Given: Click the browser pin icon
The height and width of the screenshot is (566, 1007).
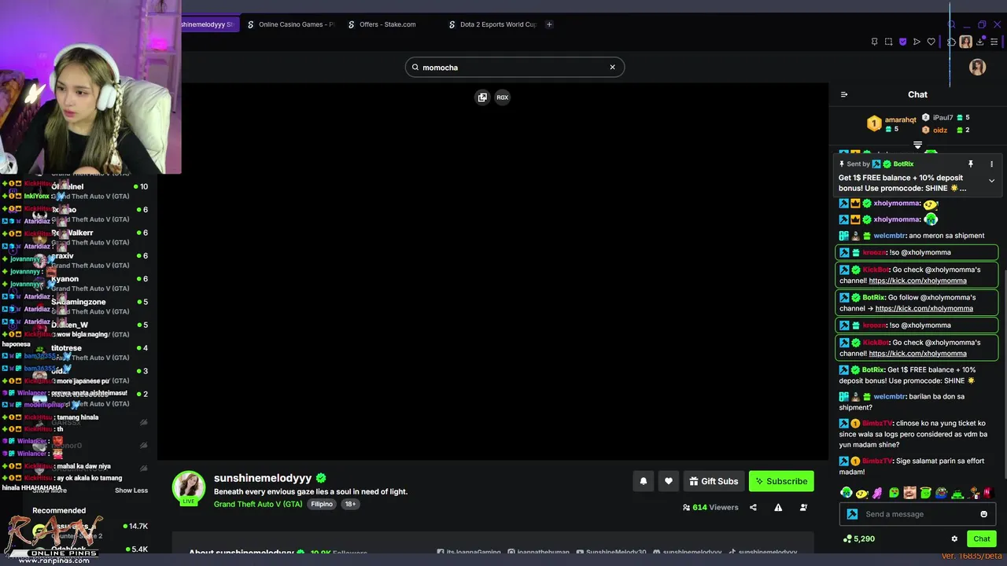Looking at the screenshot, I should pyautogui.click(x=874, y=42).
